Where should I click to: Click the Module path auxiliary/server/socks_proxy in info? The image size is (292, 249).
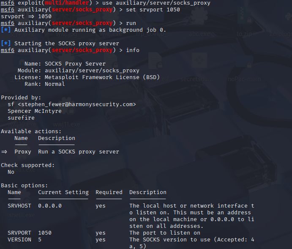(92, 71)
